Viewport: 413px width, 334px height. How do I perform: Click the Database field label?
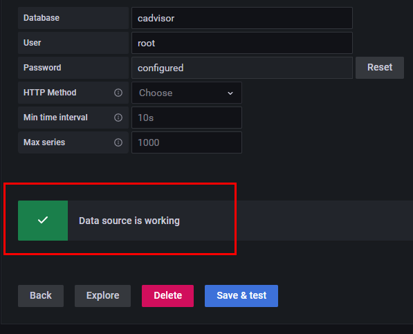coord(42,18)
